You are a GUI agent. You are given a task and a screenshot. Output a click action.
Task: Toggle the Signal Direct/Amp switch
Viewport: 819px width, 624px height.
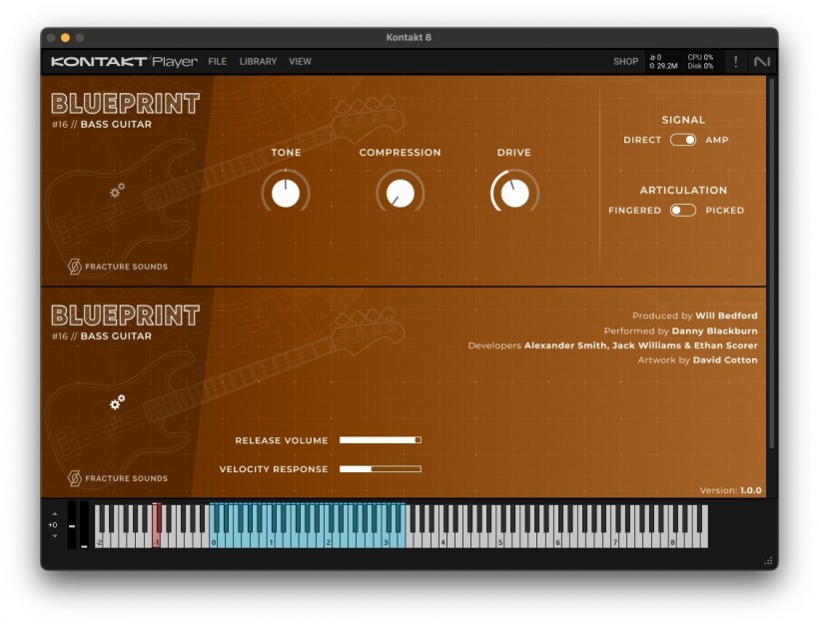683,140
